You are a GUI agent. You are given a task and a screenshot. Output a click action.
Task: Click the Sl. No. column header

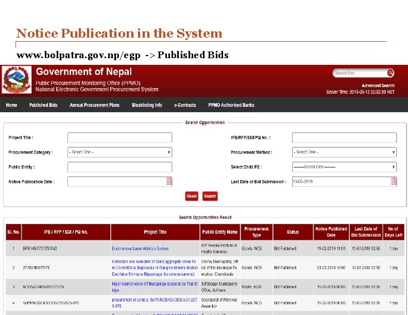tap(13, 232)
